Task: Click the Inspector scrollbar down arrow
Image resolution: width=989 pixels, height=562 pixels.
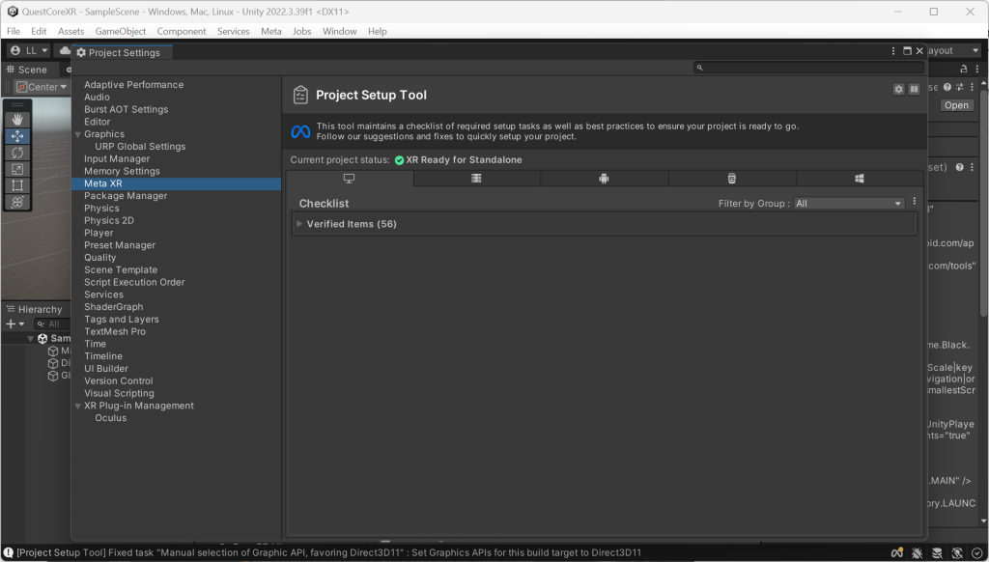Action: [983, 521]
